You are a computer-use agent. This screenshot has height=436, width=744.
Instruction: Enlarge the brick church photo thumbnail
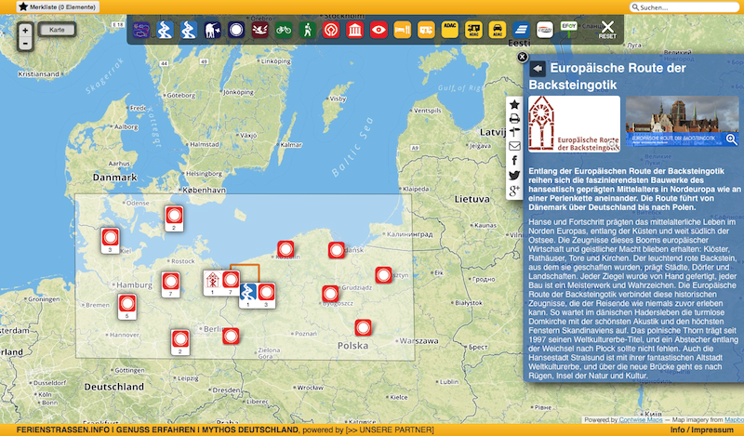pos(683,122)
